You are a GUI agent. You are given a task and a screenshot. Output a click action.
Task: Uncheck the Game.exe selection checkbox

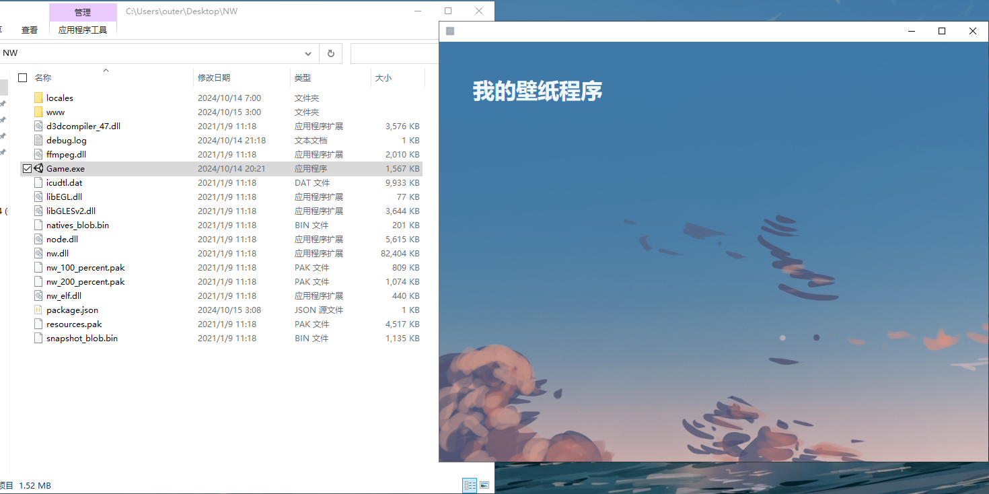tap(27, 169)
